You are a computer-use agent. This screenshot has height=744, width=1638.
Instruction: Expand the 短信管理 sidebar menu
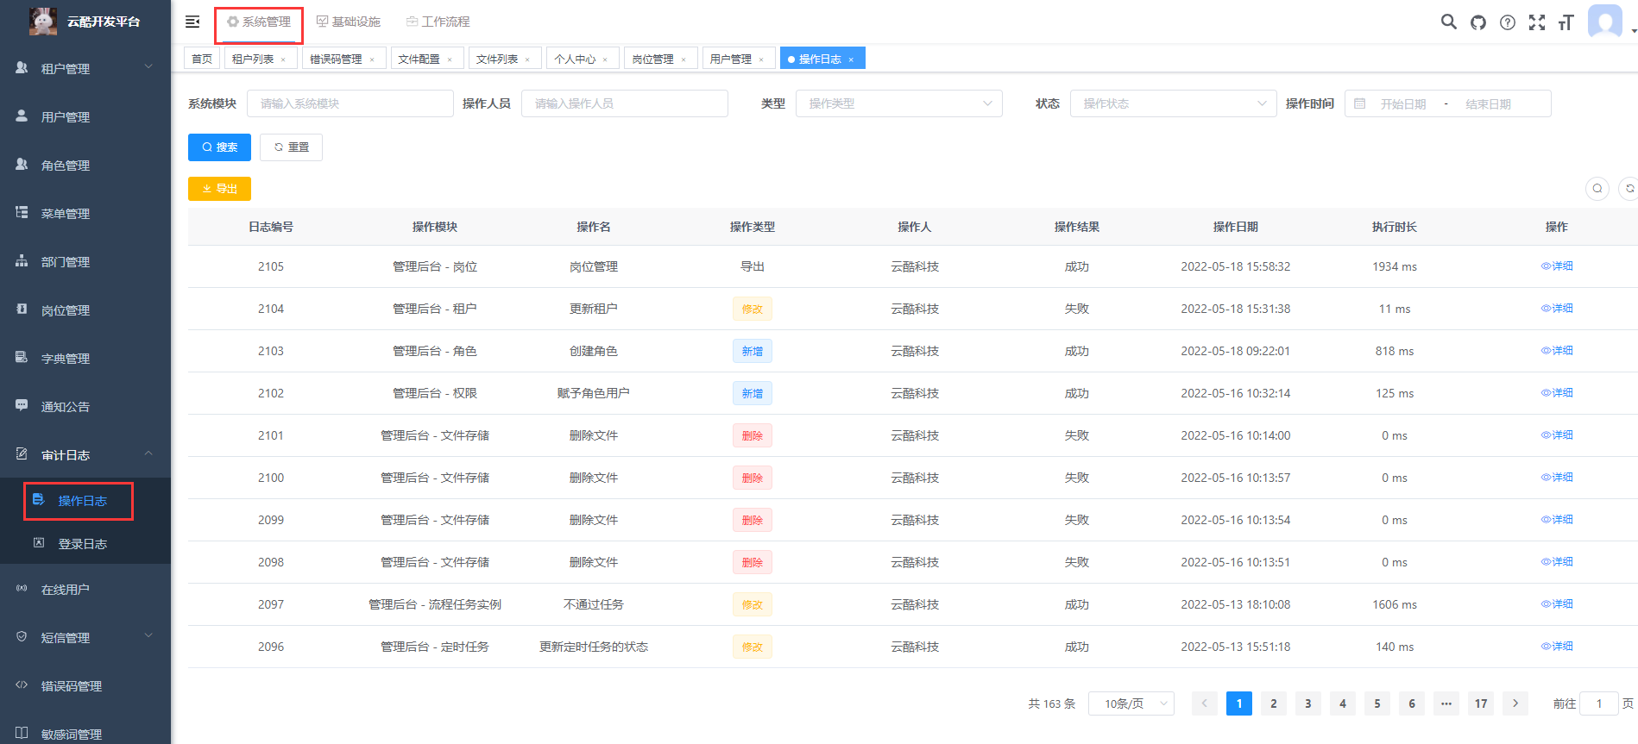point(85,637)
